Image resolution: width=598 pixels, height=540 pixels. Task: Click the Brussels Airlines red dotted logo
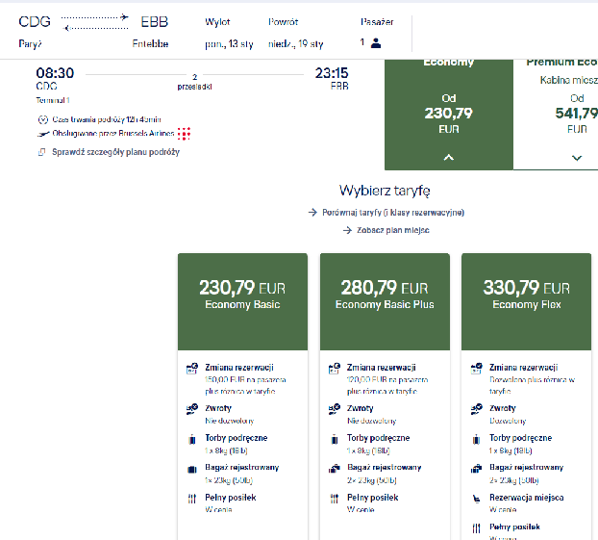pyautogui.click(x=184, y=134)
